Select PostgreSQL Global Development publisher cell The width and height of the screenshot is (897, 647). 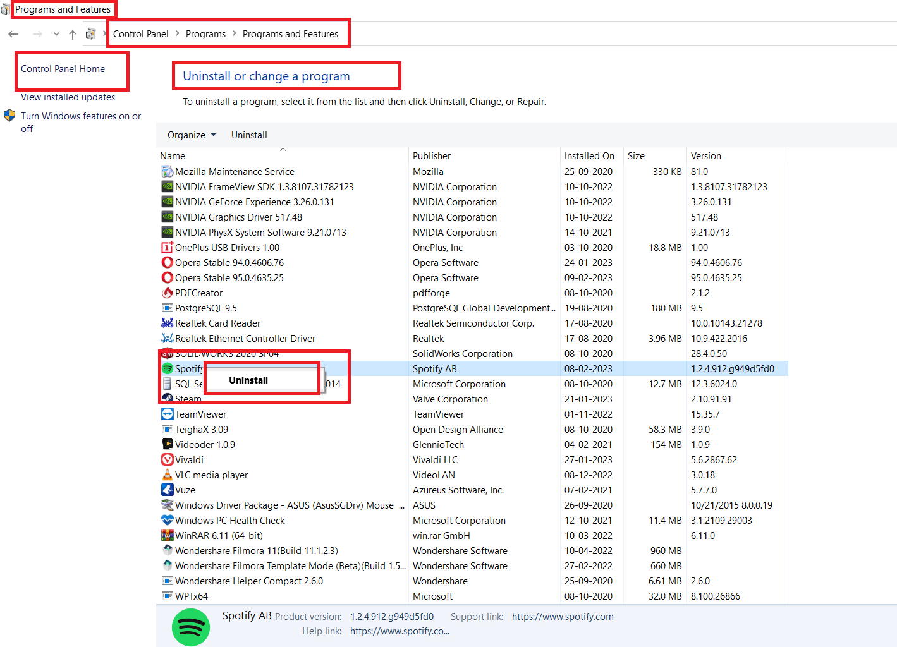click(x=484, y=308)
